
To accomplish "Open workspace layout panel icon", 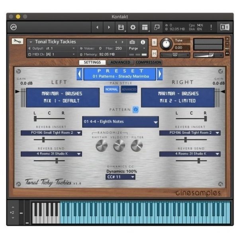I will (145, 27).
